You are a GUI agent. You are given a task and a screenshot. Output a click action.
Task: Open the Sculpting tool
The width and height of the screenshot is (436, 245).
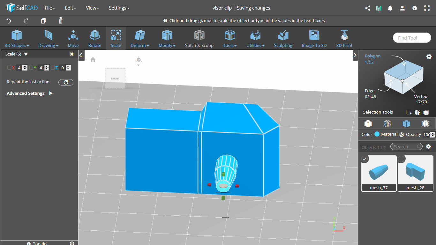coord(283,38)
